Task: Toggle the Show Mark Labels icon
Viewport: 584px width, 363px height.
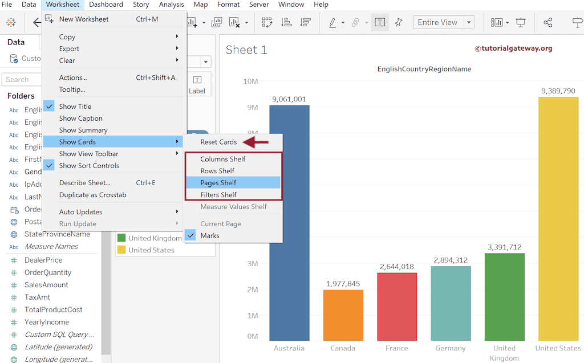Action: [380, 23]
